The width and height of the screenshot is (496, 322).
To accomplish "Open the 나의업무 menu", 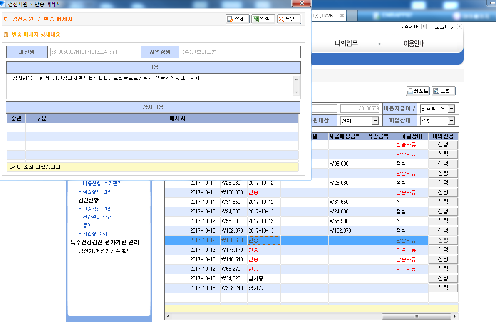I will pos(346,43).
